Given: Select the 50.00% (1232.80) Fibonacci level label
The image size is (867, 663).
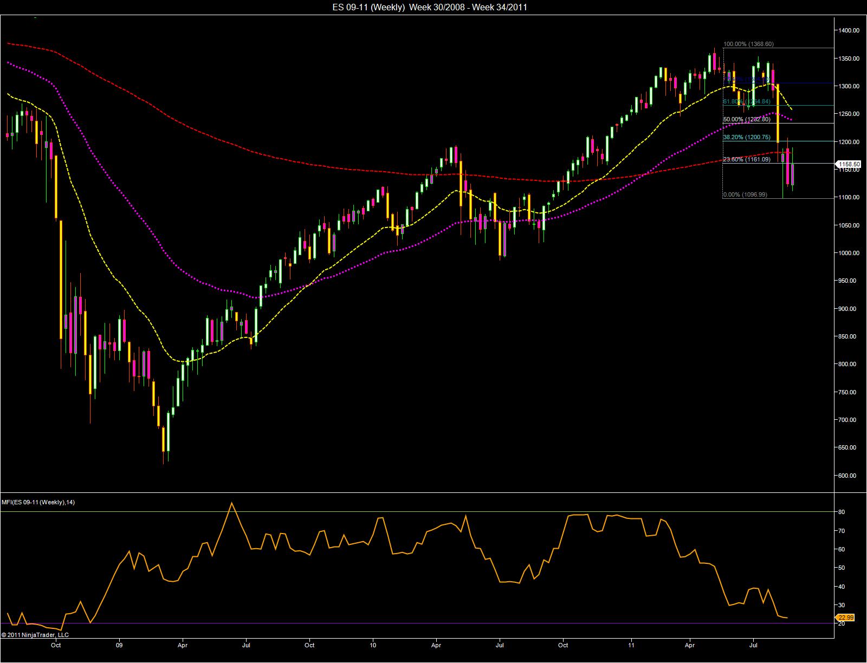Looking at the screenshot, I should pyautogui.click(x=746, y=119).
